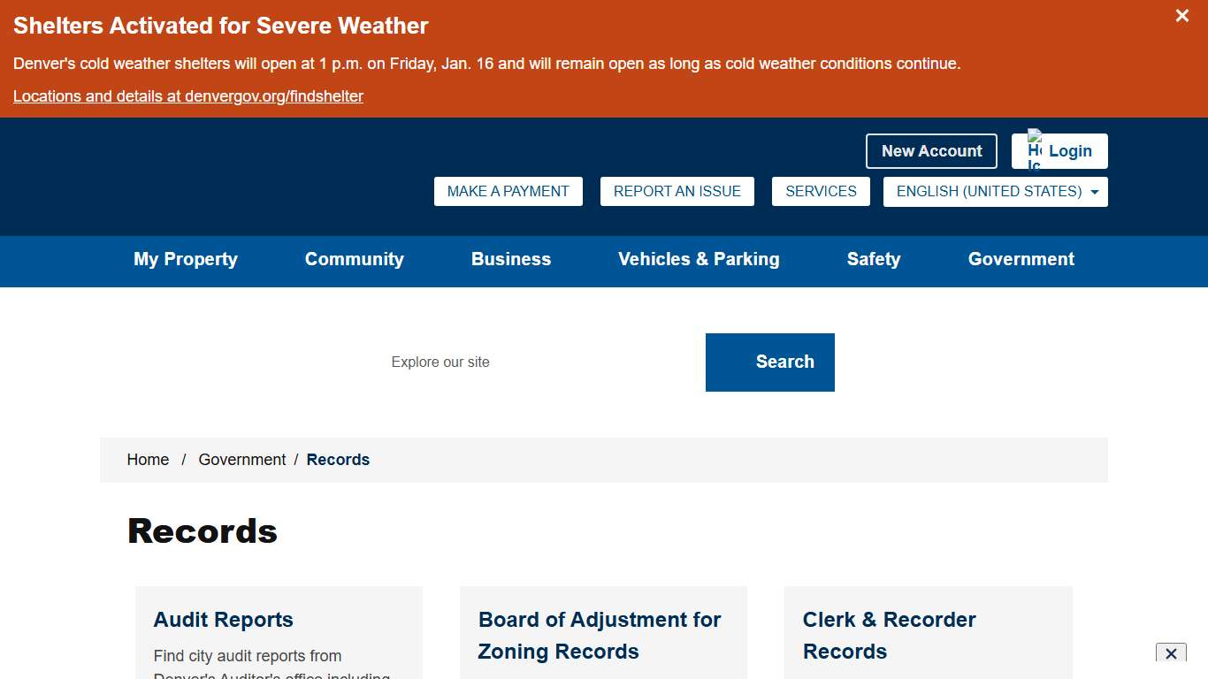Image resolution: width=1208 pixels, height=679 pixels.
Task: Close the popup at bottom right corner
Action: (1170, 653)
